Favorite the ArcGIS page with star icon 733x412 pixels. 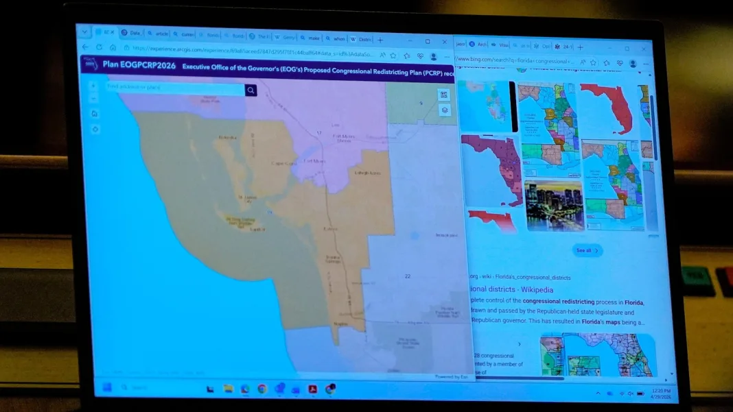tap(393, 56)
